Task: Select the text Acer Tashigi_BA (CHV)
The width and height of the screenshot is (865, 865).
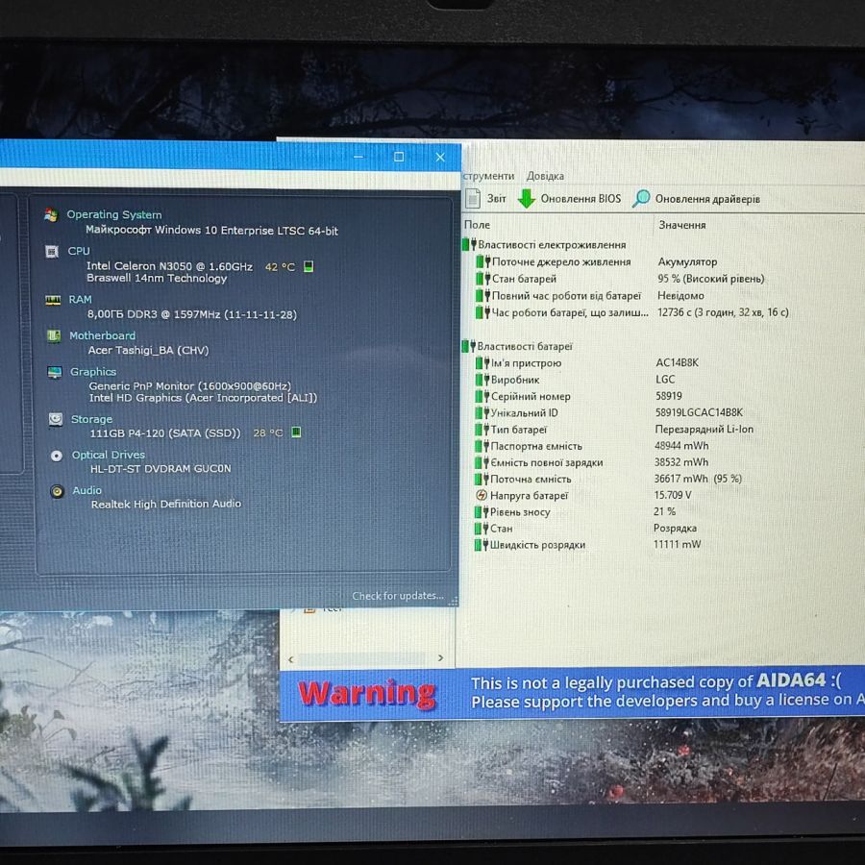Action: point(148,350)
